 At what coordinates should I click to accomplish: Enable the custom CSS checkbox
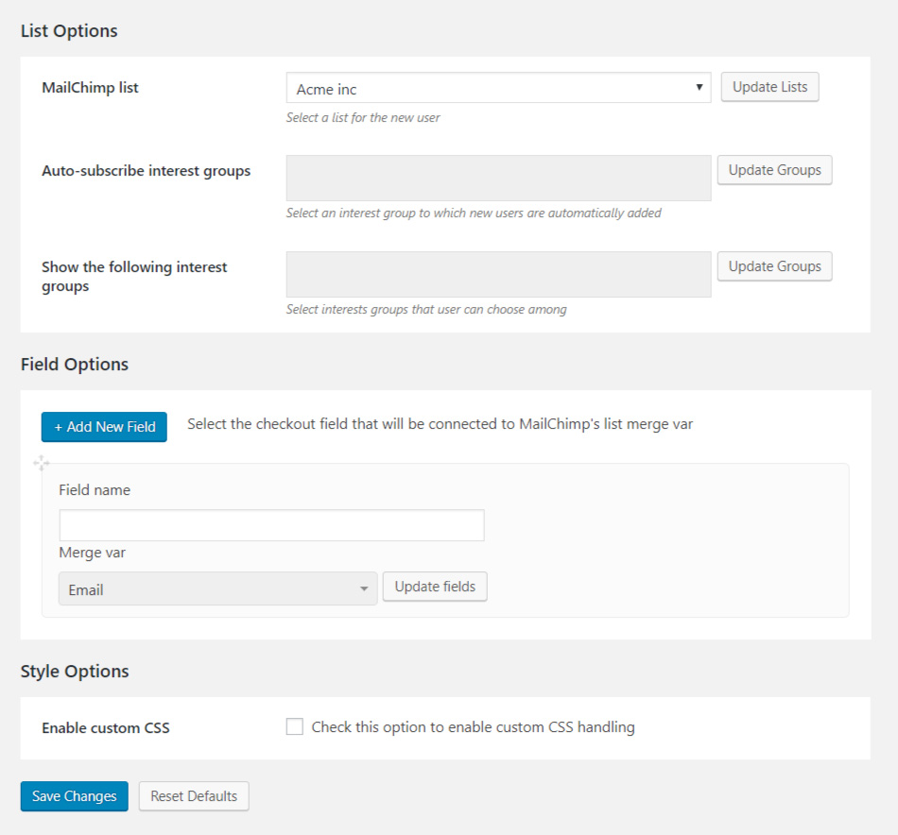tap(295, 727)
